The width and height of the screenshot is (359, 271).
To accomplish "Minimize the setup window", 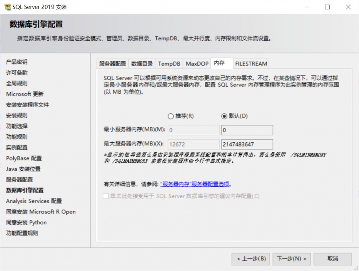I will [x=306, y=7].
